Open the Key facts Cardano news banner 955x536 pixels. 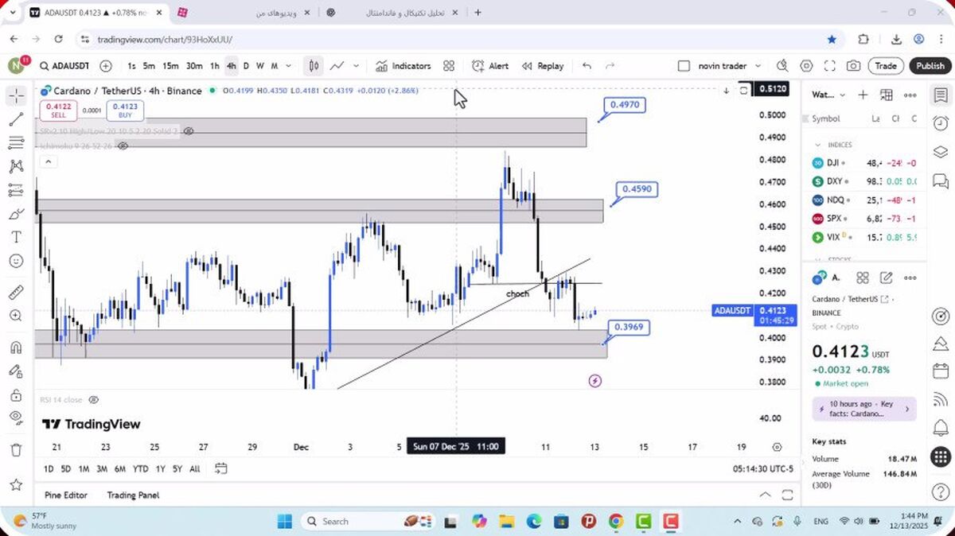click(864, 409)
